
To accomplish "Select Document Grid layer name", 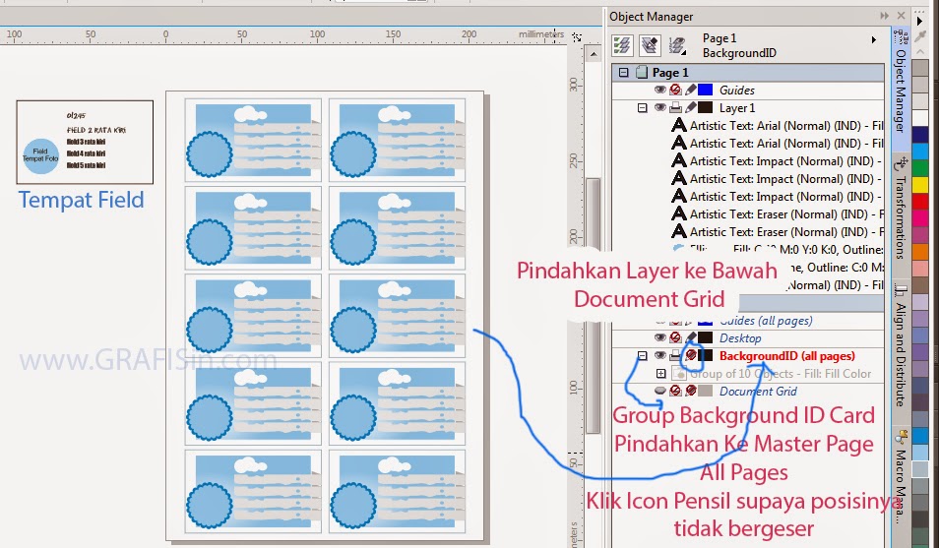I will [758, 392].
